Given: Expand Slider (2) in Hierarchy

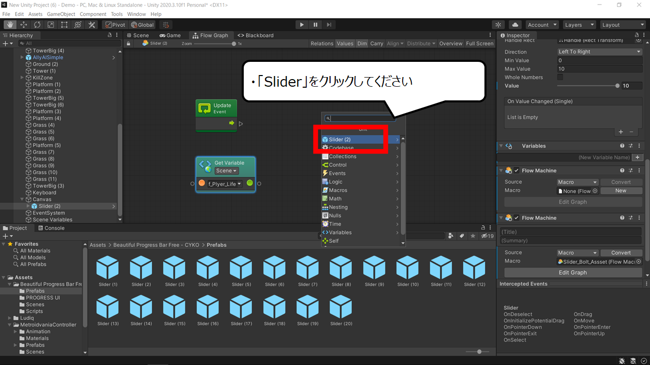Looking at the screenshot, I should point(28,206).
